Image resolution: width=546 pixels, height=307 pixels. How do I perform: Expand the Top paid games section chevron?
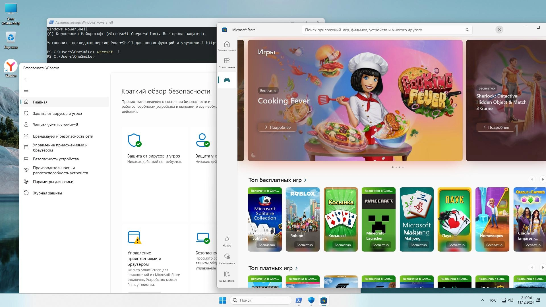(296, 268)
